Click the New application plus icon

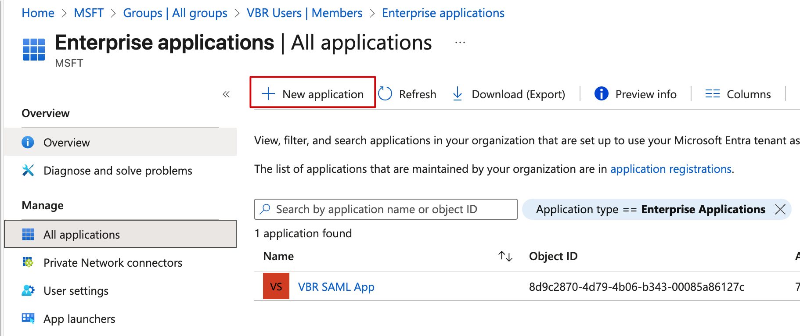pos(268,94)
